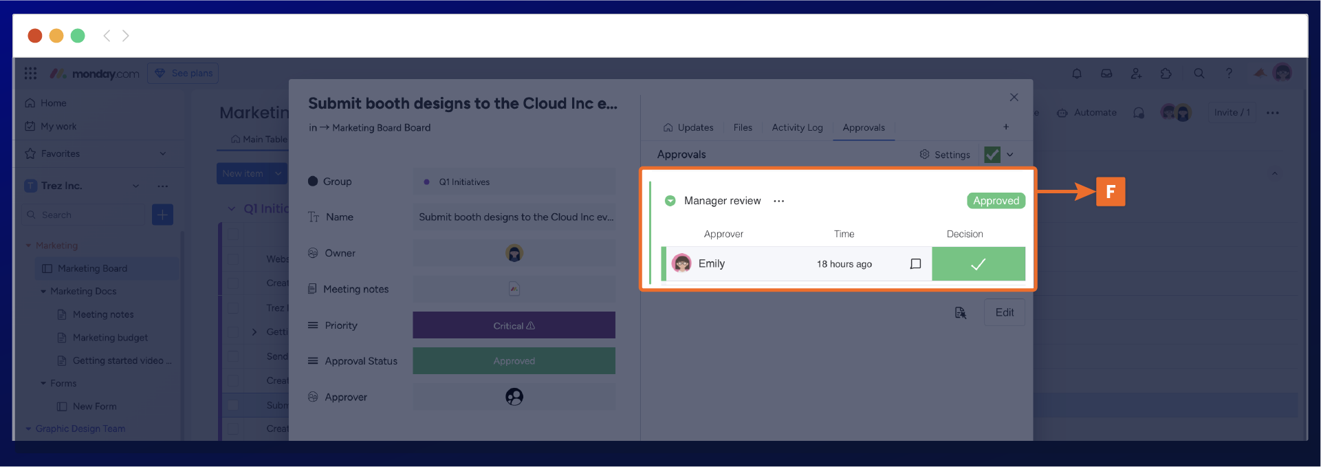Click the search magnifier icon in top bar

pyautogui.click(x=1199, y=74)
